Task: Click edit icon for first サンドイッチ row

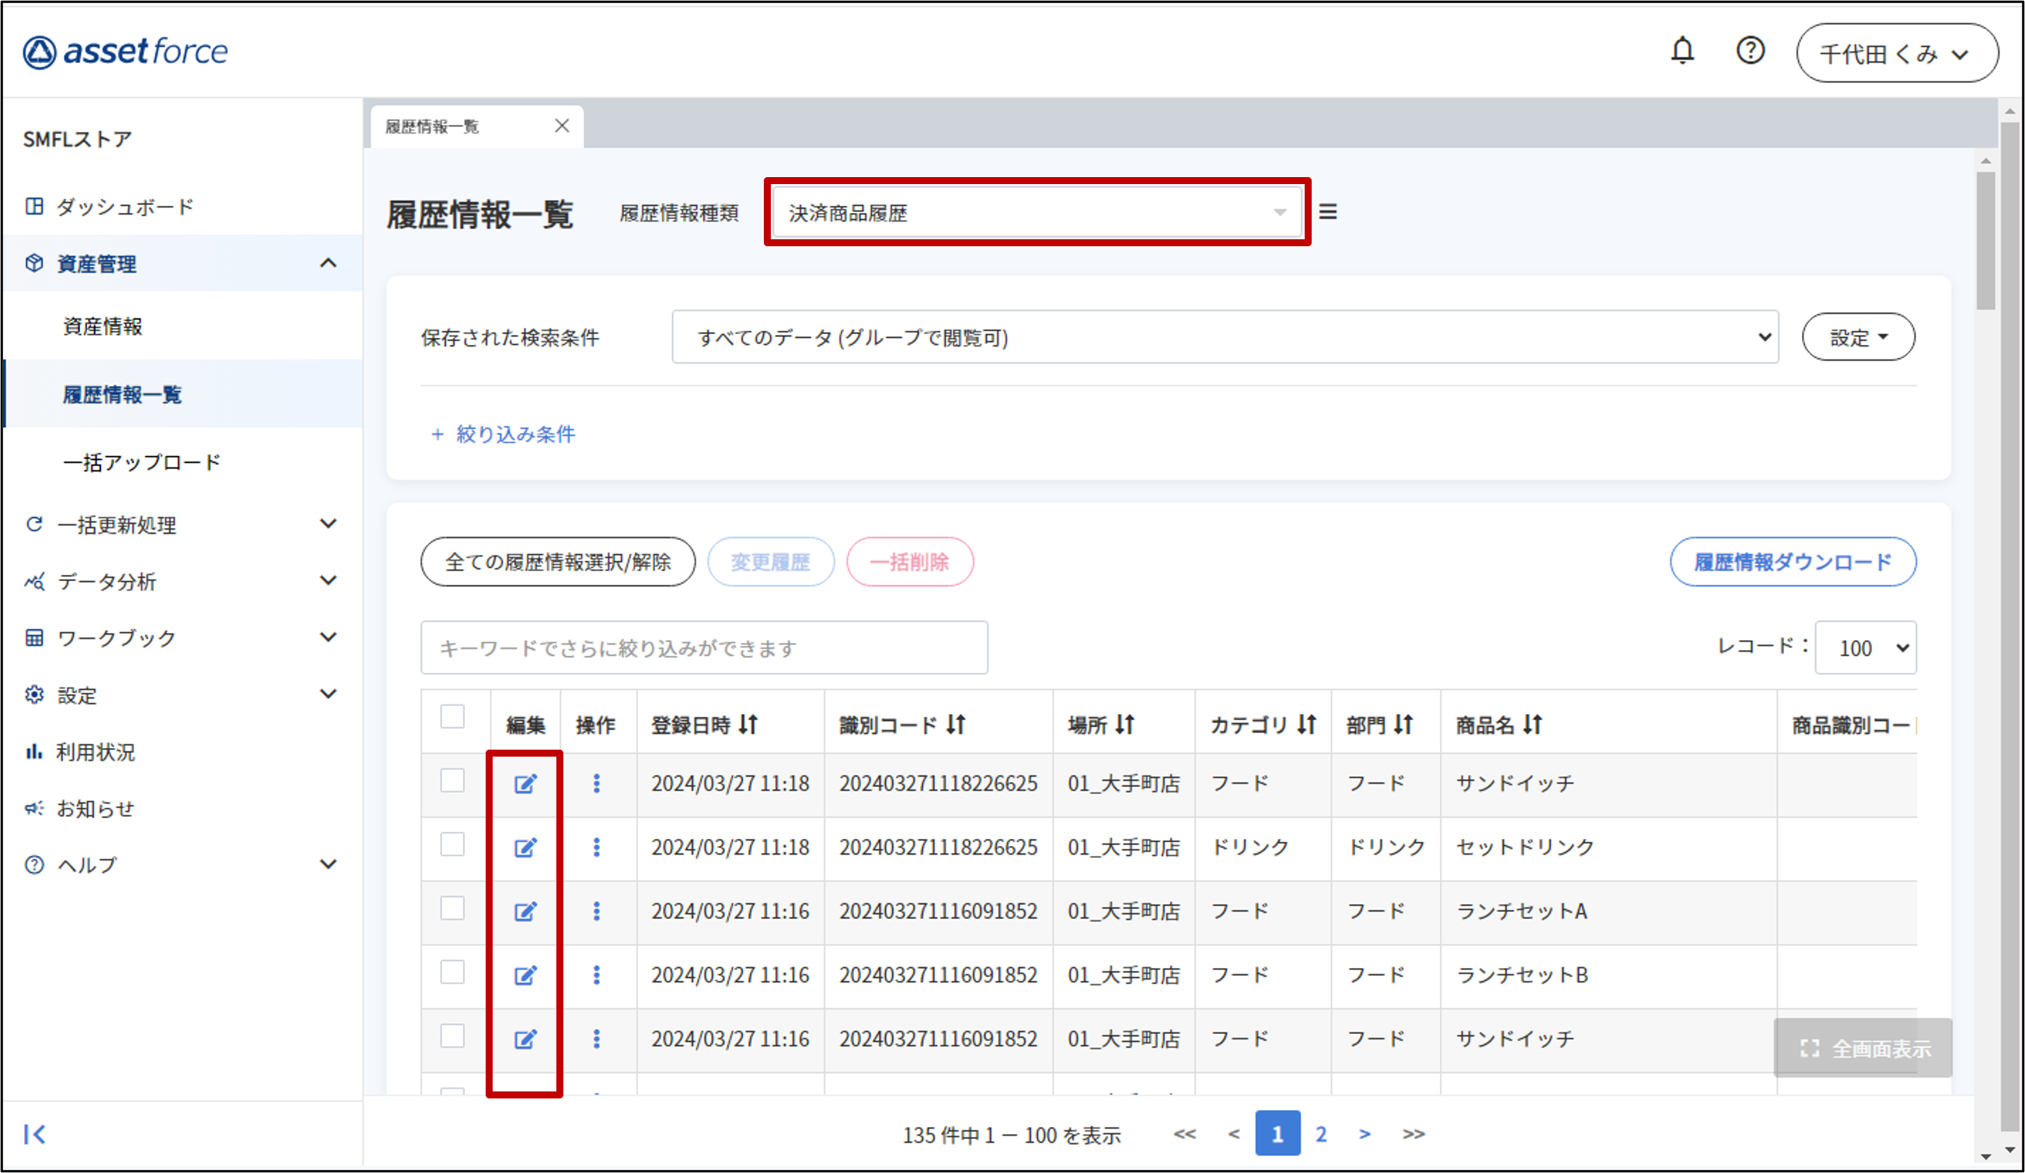Action: (525, 783)
